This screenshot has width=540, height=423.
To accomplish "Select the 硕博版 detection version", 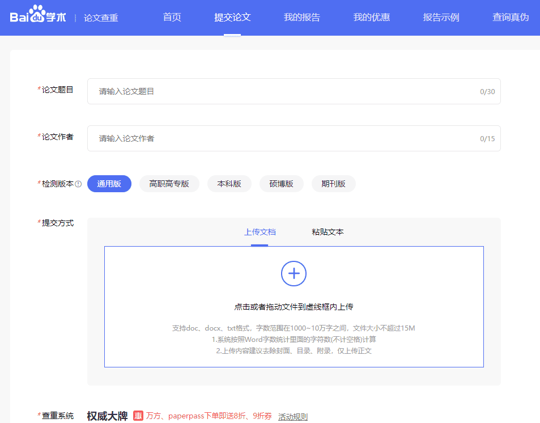I will pos(281,184).
